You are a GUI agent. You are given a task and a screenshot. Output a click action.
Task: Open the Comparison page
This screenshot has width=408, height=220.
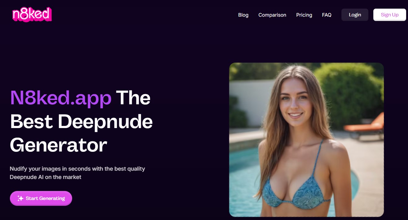[x=272, y=15]
